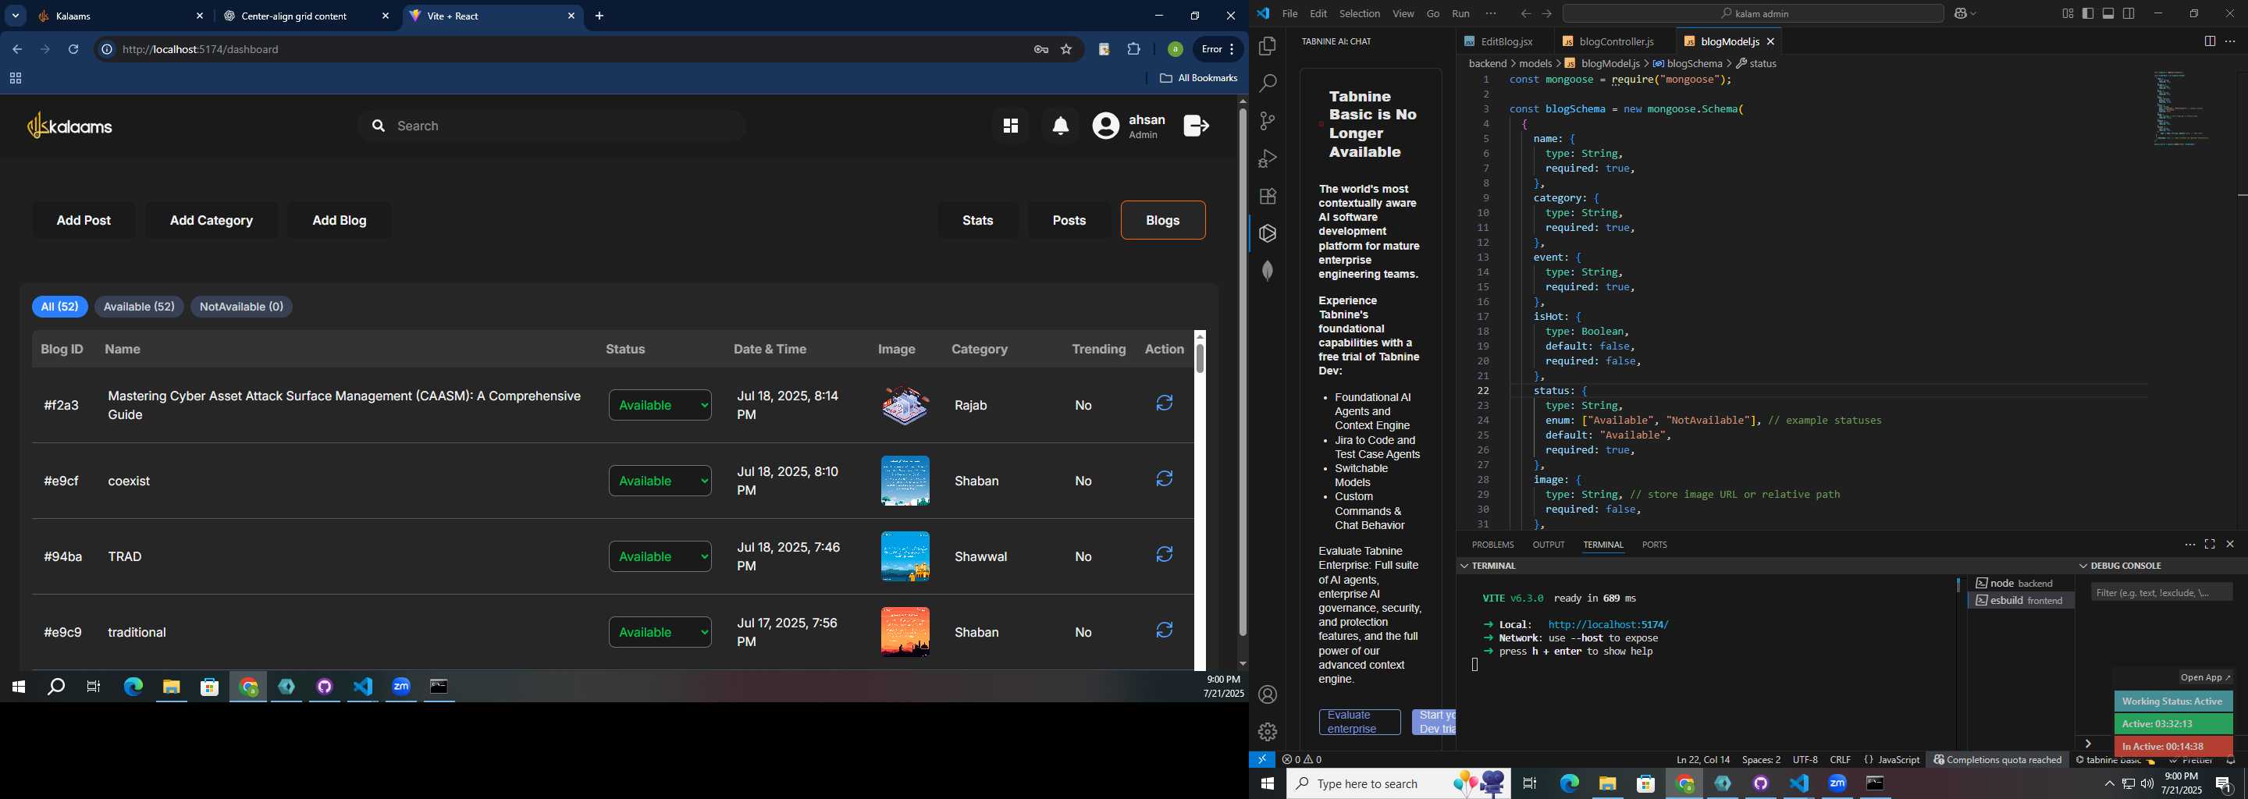Open Run and Debug in the activity bar

click(x=1267, y=158)
